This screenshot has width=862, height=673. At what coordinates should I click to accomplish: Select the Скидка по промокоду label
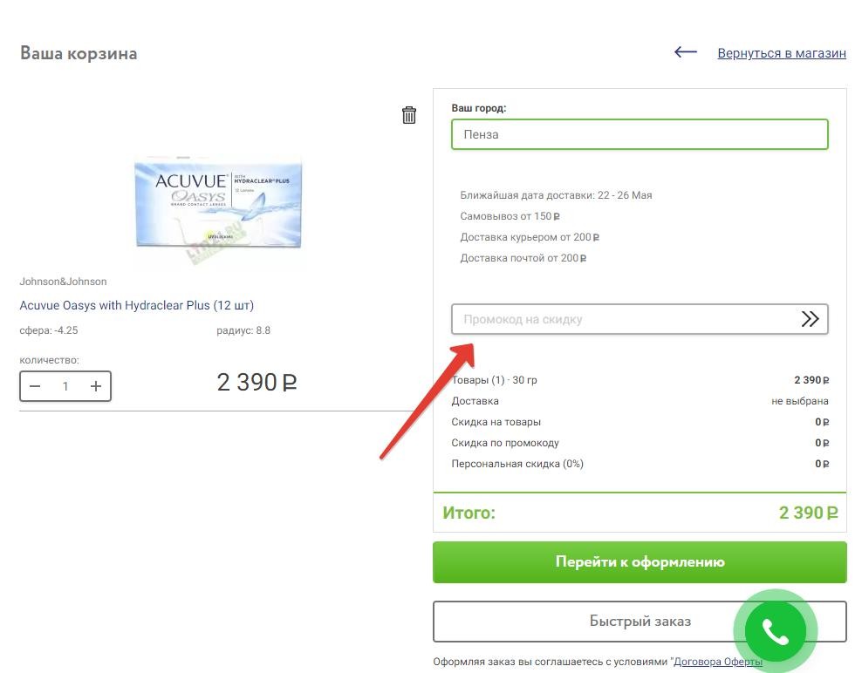[x=504, y=443]
